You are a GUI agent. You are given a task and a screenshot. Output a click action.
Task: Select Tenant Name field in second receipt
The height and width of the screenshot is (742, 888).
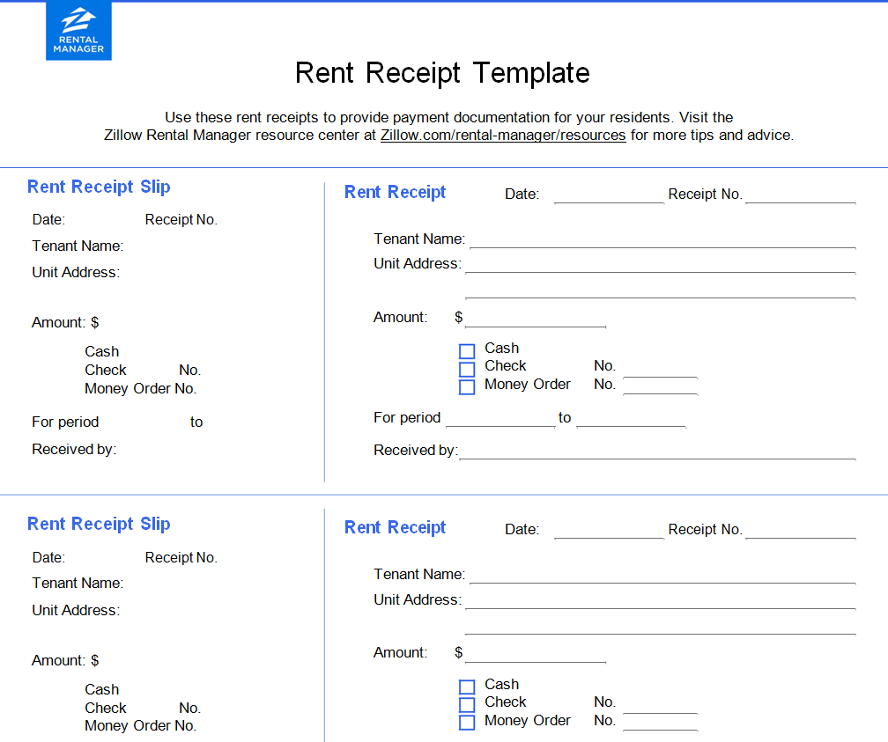click(x=662, y=575)
